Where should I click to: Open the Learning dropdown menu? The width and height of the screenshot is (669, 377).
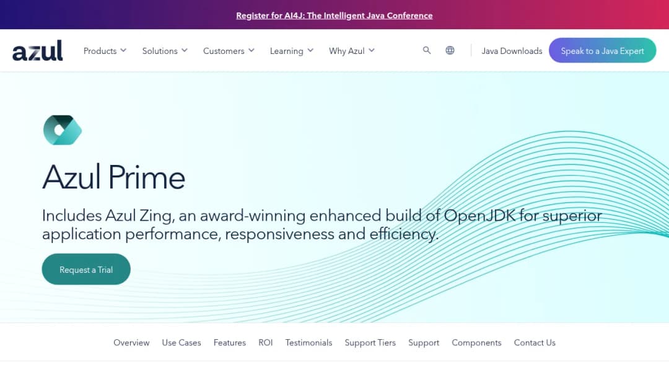(291, 51)
